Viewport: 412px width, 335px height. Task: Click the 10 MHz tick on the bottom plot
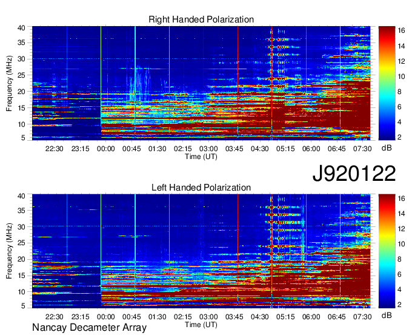pos(21,292)
